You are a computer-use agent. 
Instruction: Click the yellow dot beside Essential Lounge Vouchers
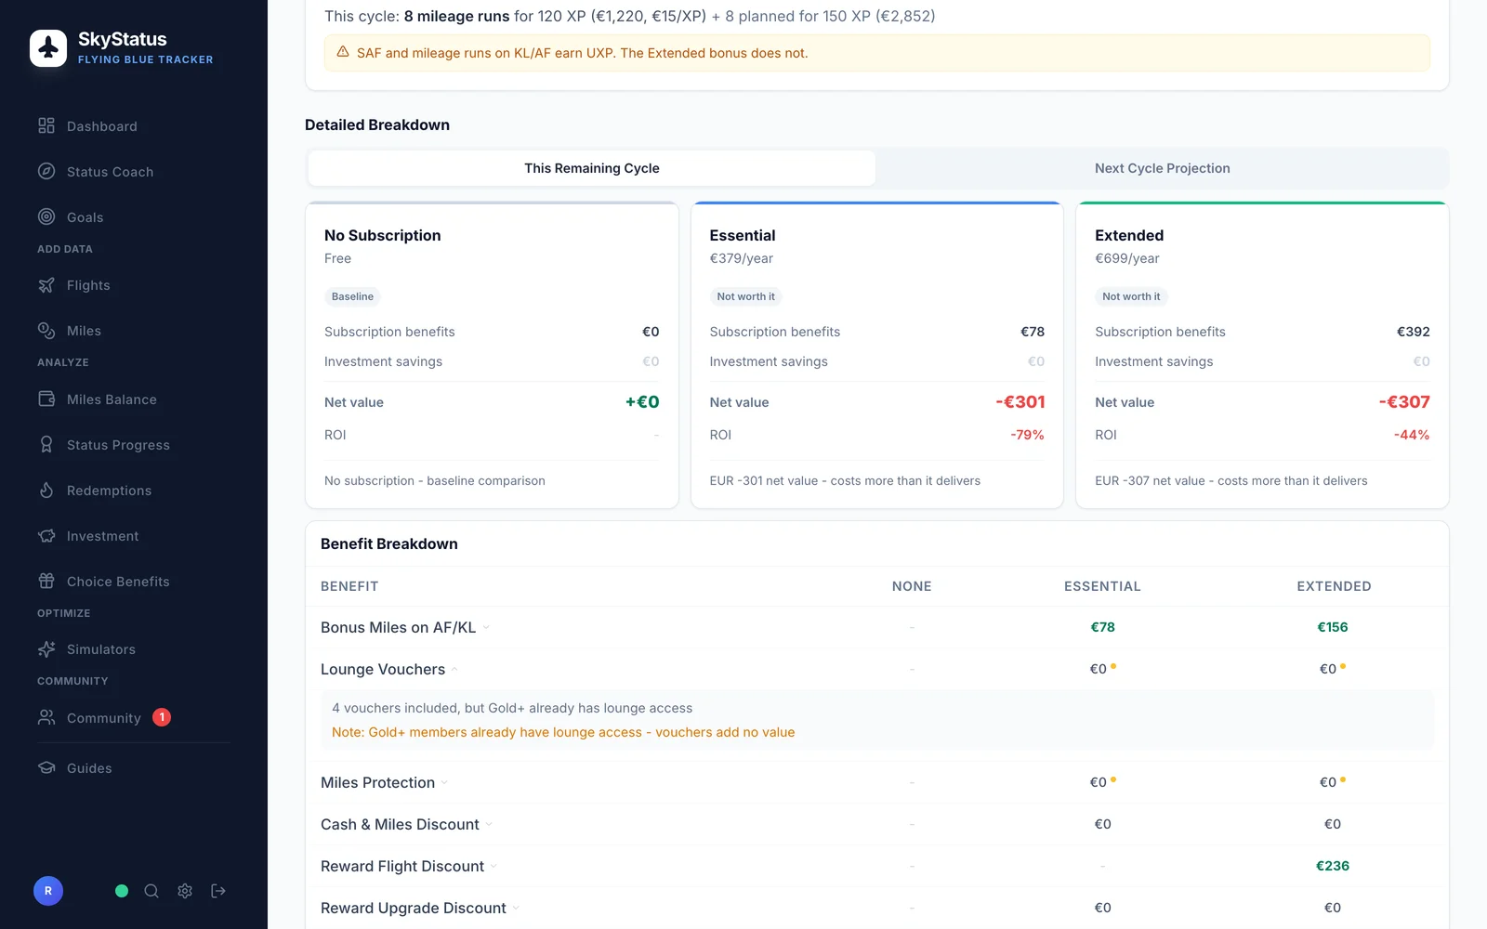click(1113, 666)
